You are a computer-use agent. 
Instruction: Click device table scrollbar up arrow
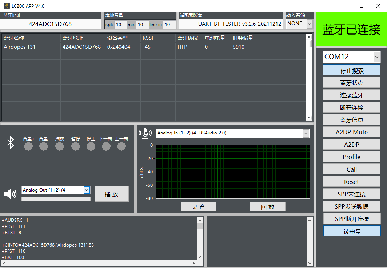309,37
